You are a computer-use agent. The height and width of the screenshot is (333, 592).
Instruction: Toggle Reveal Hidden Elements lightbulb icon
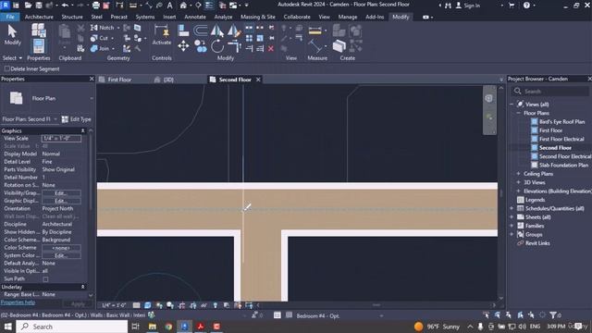(216, 305)
